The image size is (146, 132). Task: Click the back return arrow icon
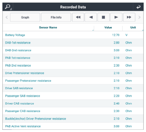(138, 7)
